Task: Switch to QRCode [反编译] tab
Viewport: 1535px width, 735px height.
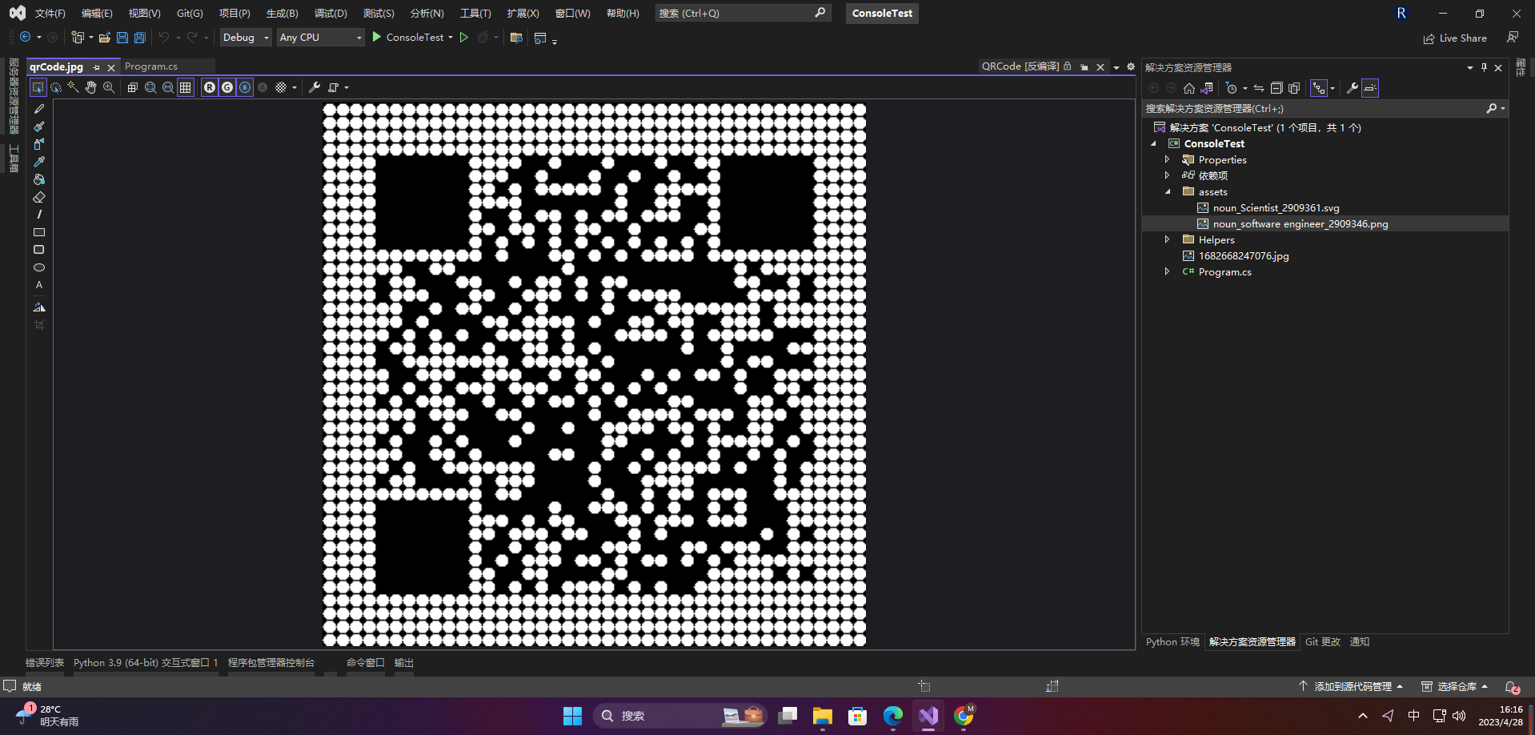Action: point(1020,66)
